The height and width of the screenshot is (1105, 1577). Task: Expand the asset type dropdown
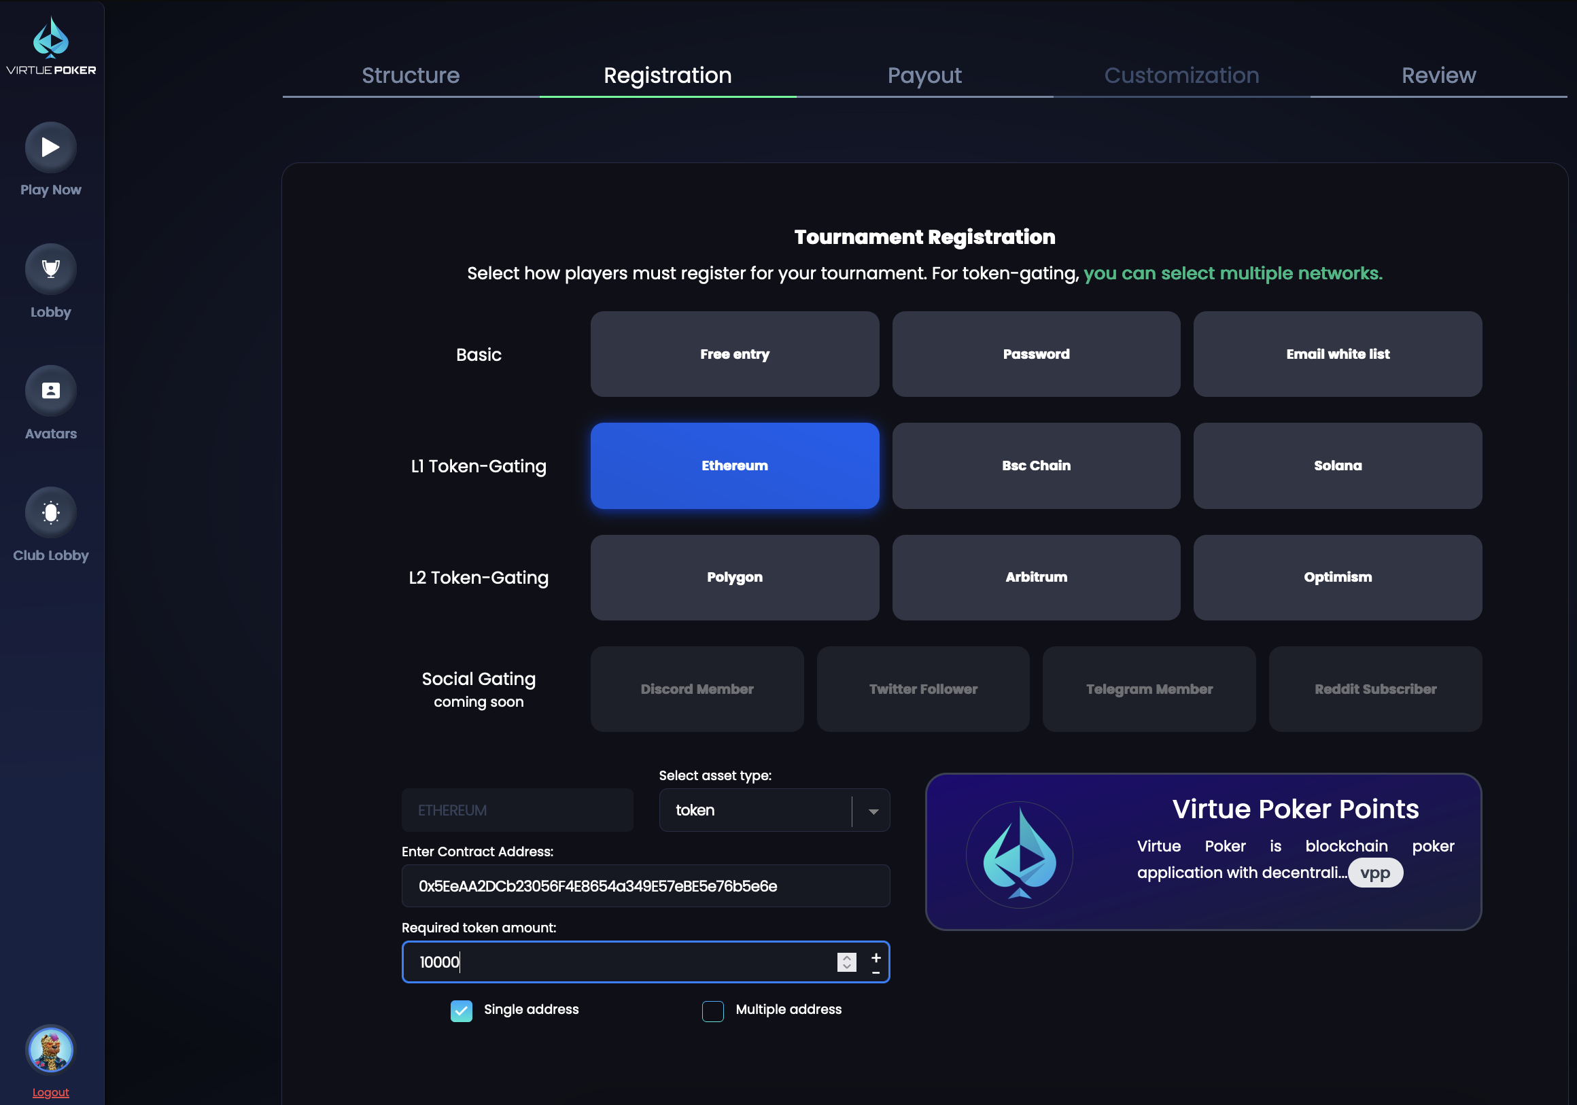click(873, 810)
